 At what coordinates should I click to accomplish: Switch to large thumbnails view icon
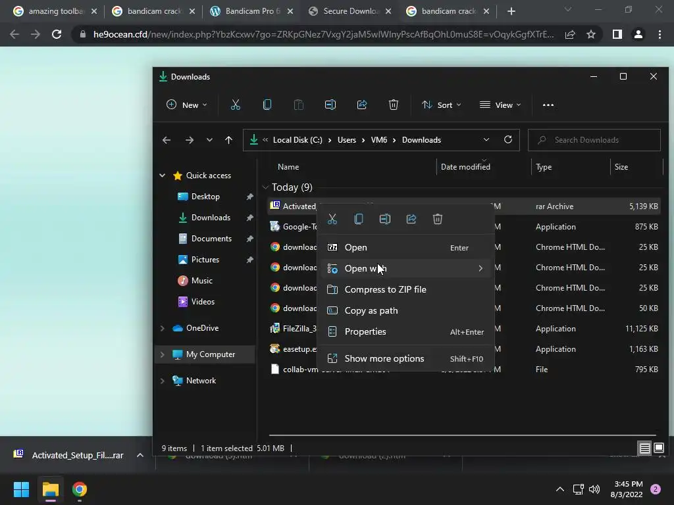point(658,448)
